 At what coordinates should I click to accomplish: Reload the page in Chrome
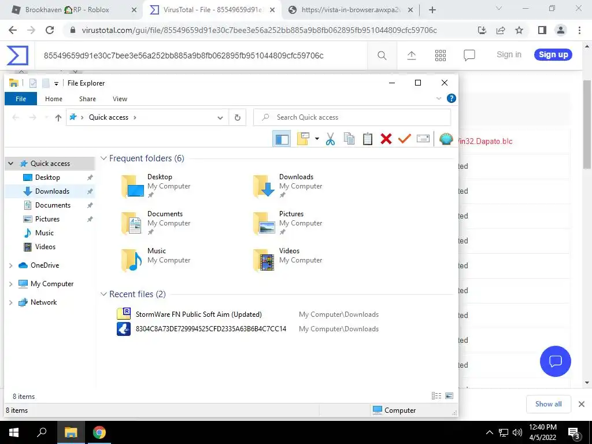point(50,30)
